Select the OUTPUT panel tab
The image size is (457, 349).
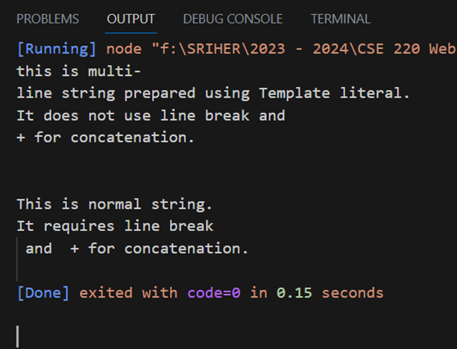point(130,19)
